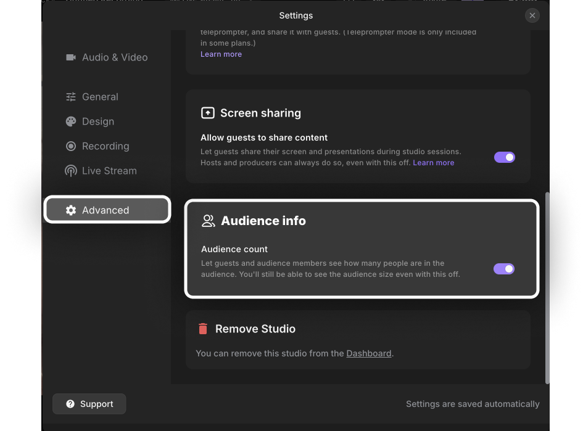Open the Recording settings tab
The image size is (583, 431).
coord(105,146)
